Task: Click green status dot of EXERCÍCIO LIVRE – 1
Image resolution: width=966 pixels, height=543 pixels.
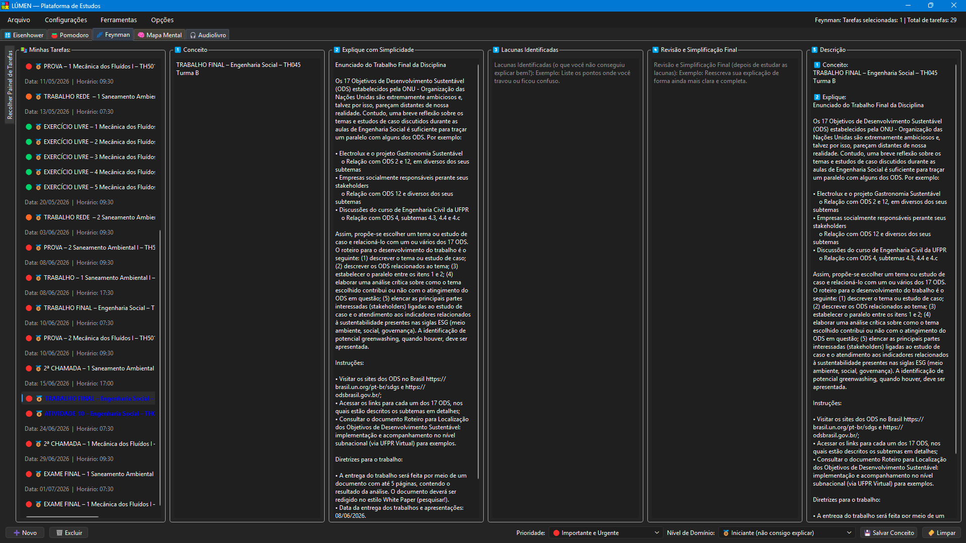Action: [x=29, y=127]
